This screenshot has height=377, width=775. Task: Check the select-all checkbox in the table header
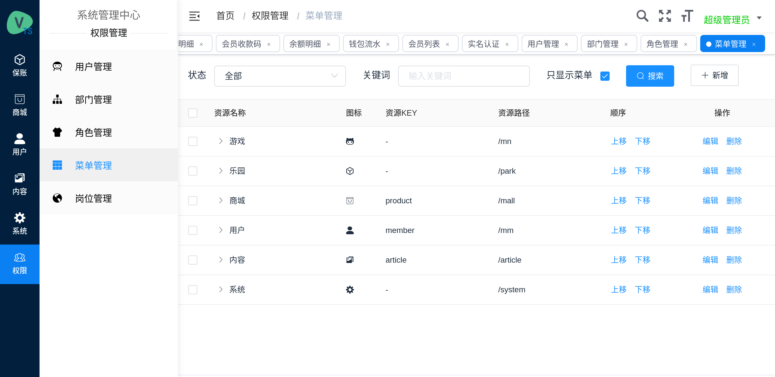coord(193,113)
